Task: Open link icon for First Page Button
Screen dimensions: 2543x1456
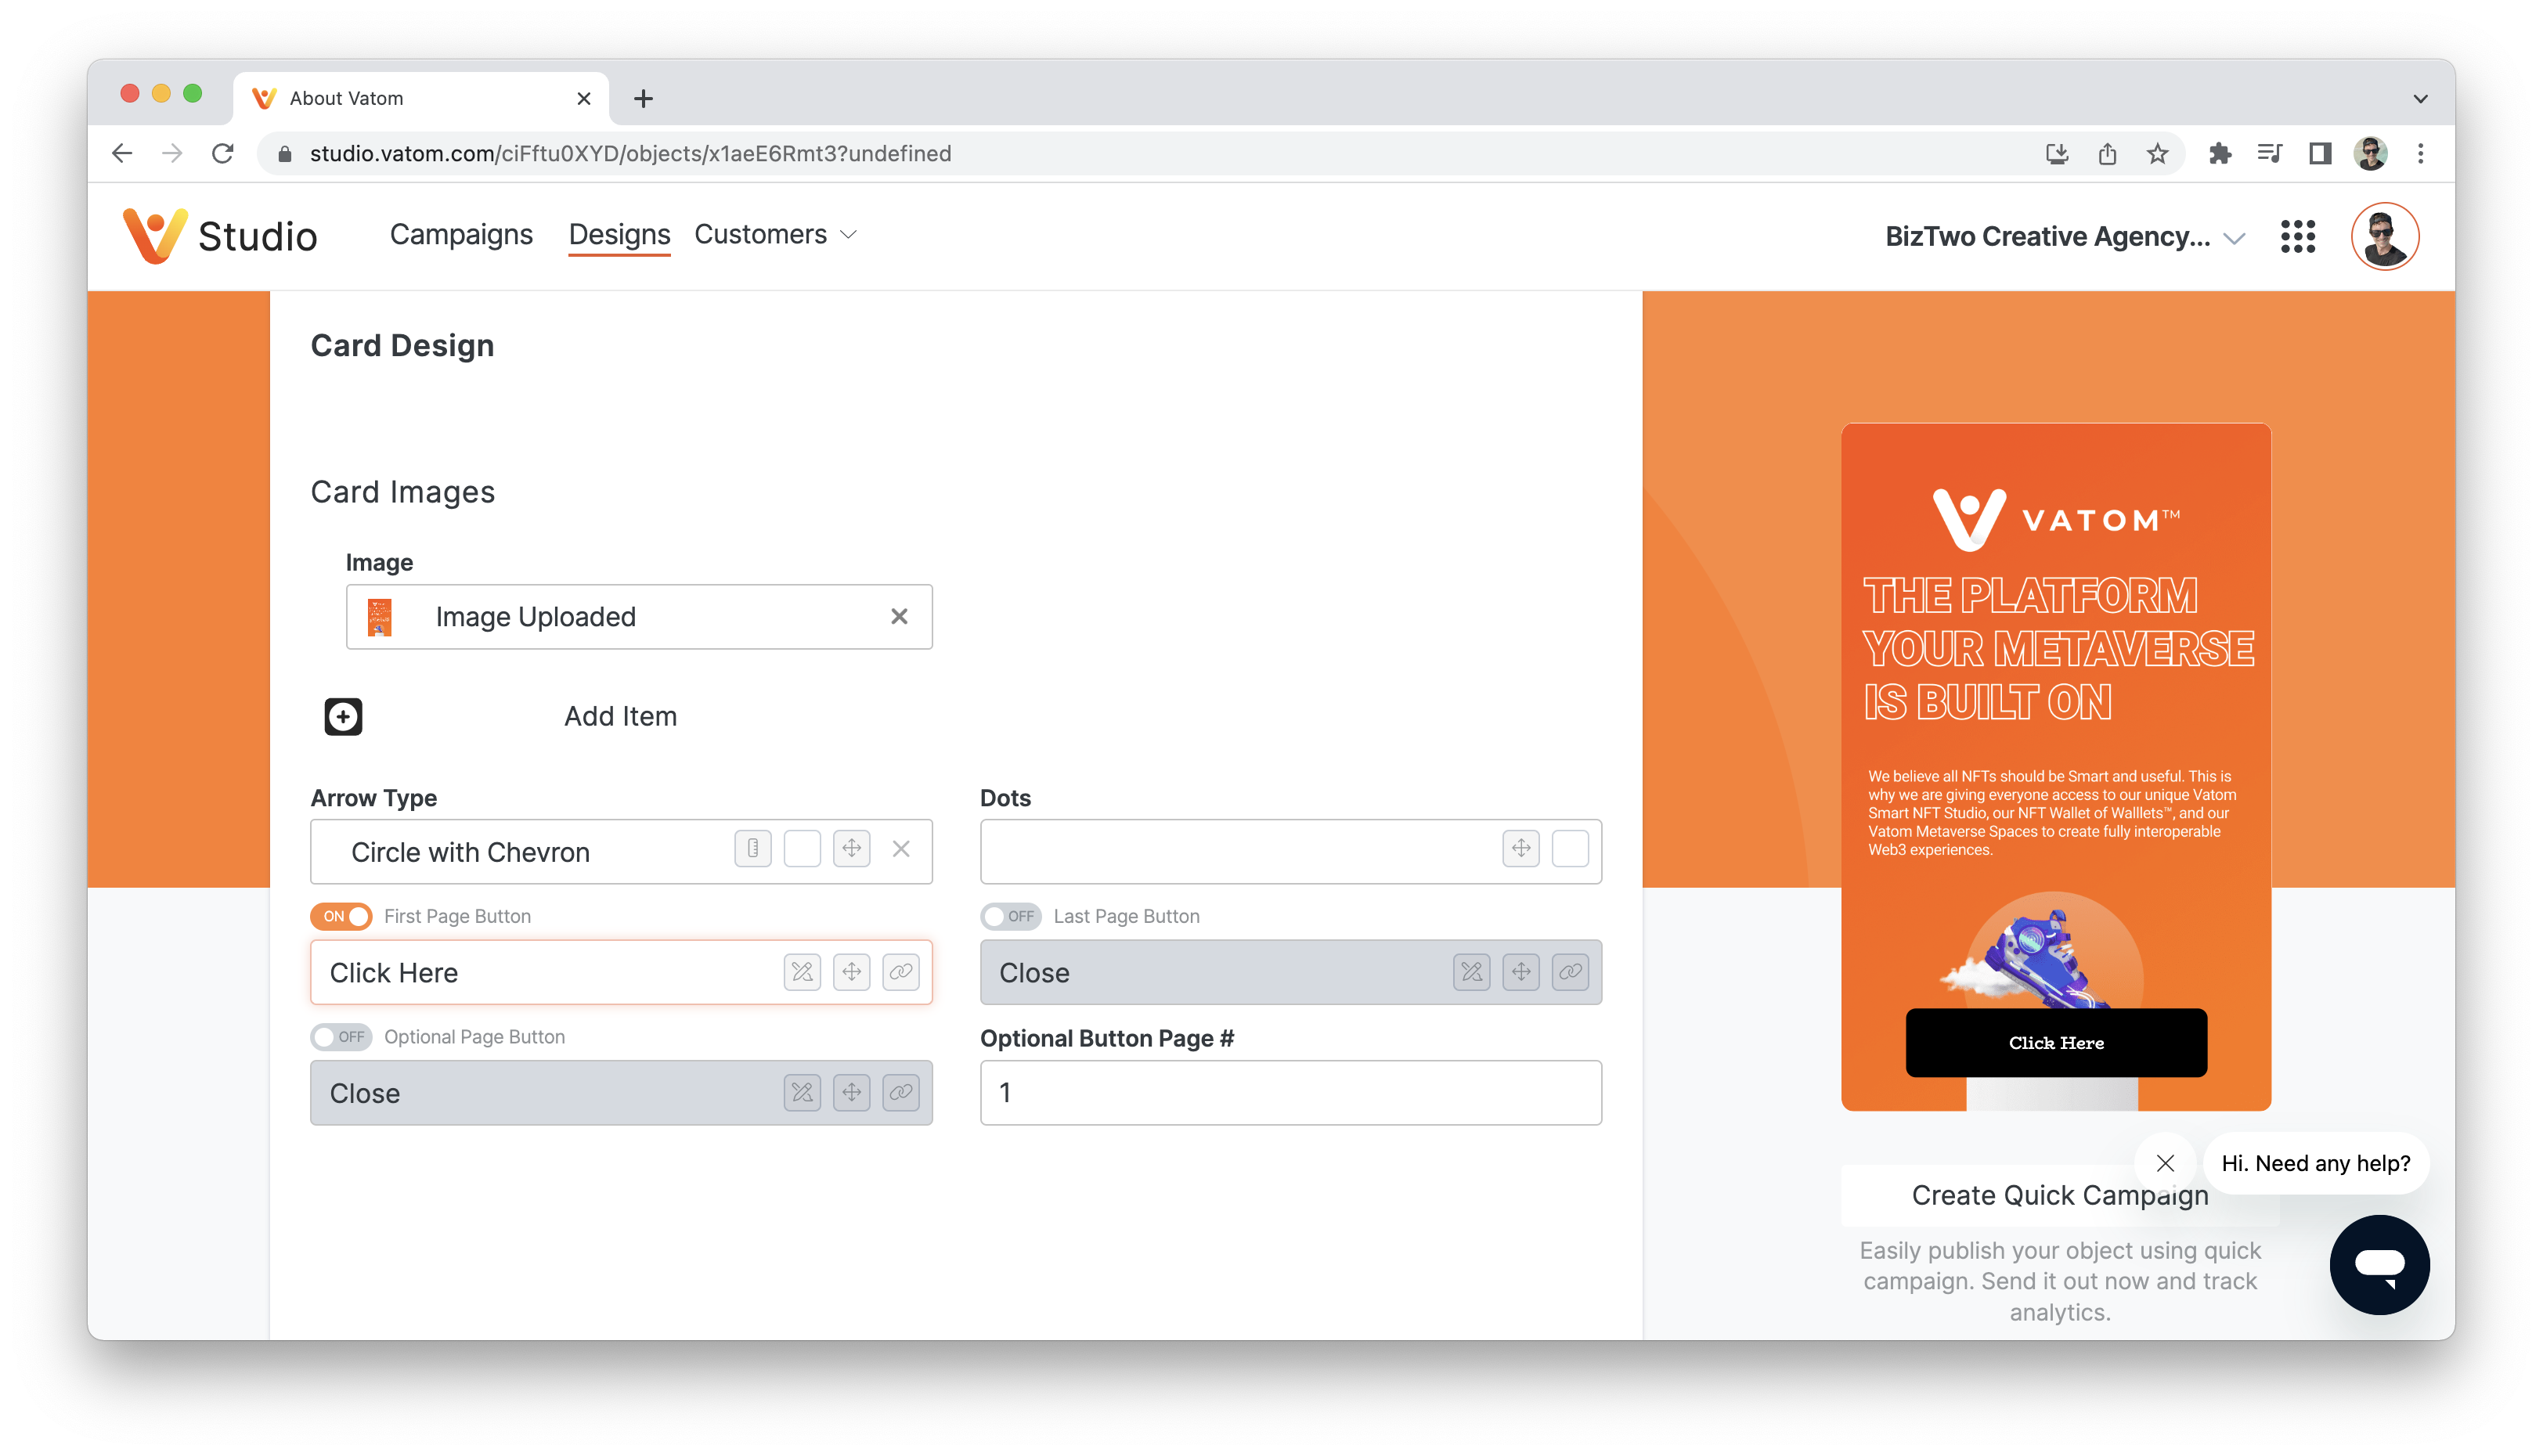Action: click(901, 972)
